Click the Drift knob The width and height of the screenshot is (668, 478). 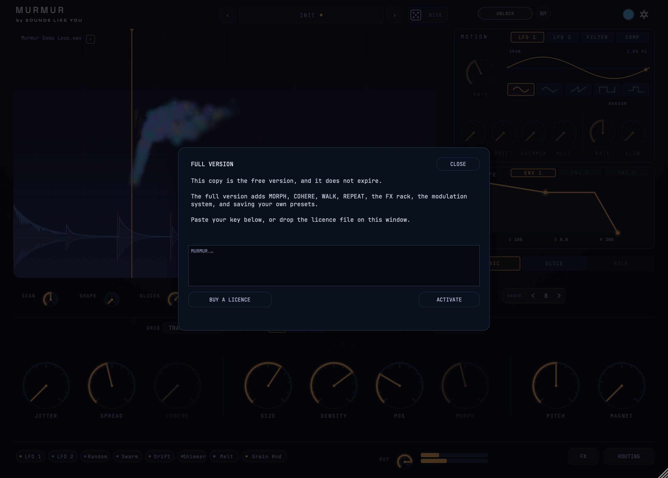click(504, 133)
